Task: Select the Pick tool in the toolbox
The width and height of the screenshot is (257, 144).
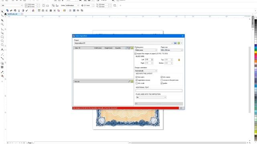Action: [x=2, y=12]
